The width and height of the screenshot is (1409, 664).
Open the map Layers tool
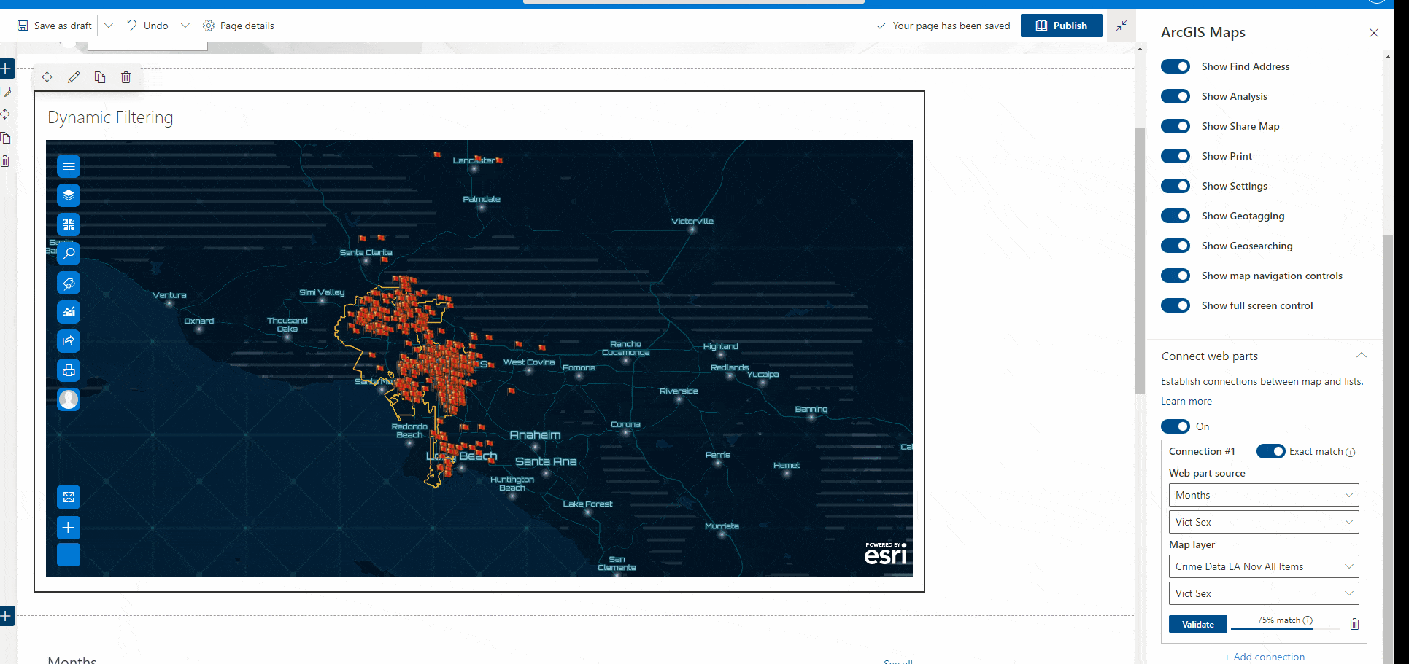point(69,195)
